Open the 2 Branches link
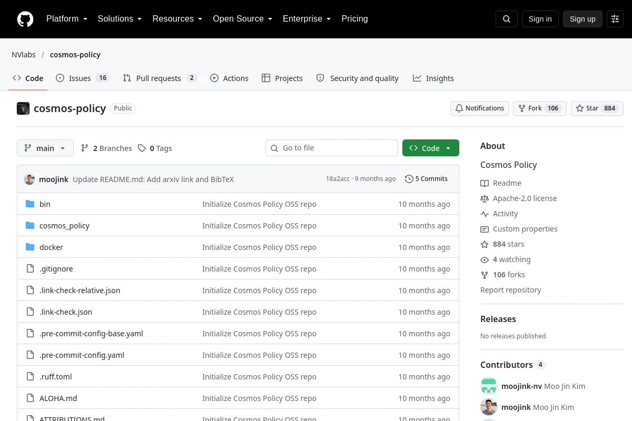632x421 pixels. pos(106,148)
